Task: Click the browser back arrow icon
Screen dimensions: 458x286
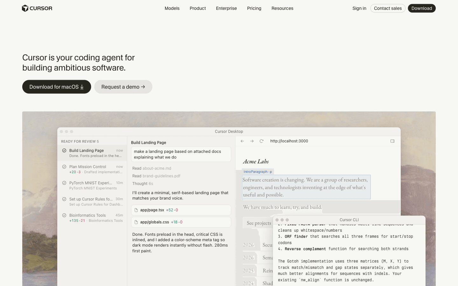Action: coord(242,141)
